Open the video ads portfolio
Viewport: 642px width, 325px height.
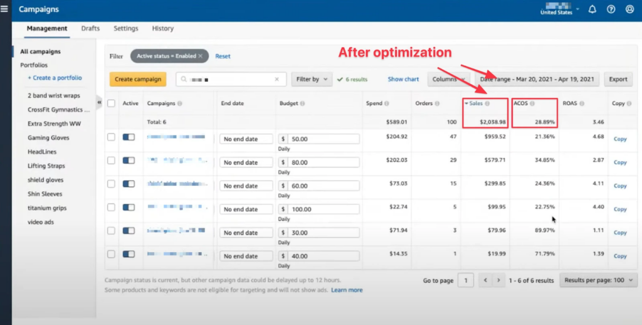(x=41, y=222)
